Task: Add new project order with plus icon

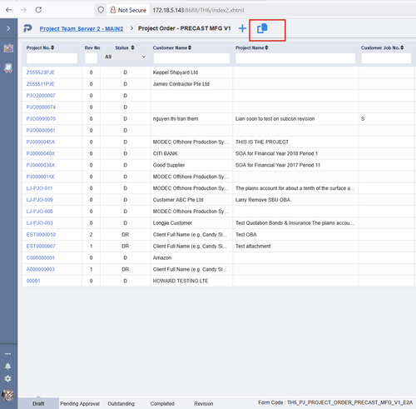Action: (242, 28)
